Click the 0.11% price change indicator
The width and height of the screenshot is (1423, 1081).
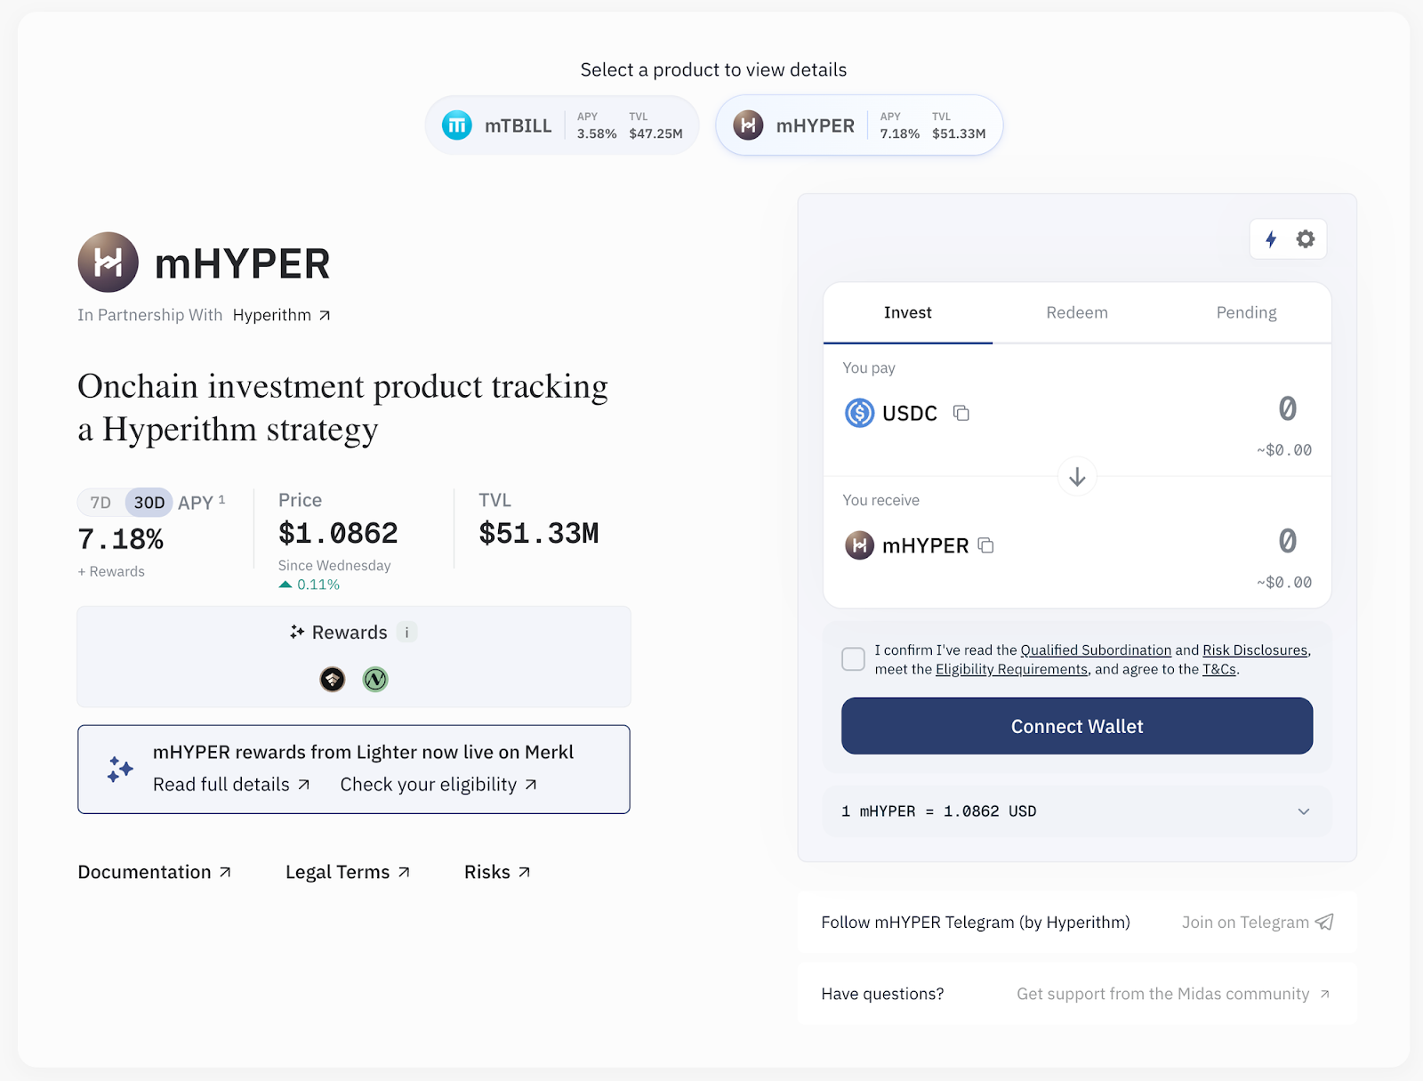310,585
